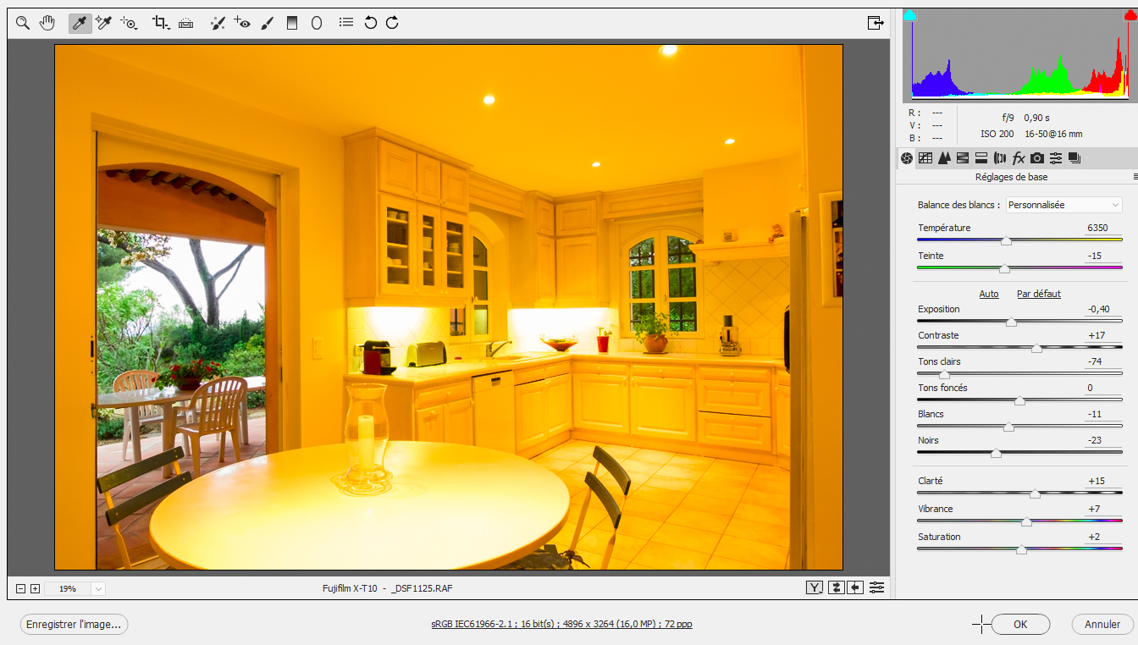Select the Radial Filter ellipse tool
Viewport: 1138px width, 645px height.
317,23
